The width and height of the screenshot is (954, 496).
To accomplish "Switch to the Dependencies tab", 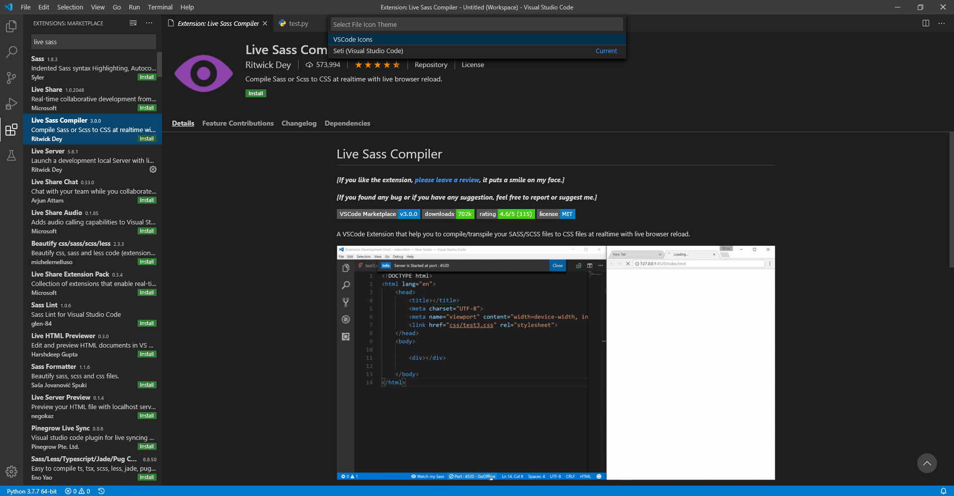I will pos(347,123).
